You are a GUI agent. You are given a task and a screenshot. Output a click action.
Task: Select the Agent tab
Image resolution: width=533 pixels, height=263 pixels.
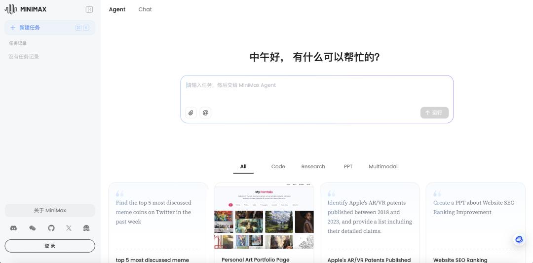point(117,9)
